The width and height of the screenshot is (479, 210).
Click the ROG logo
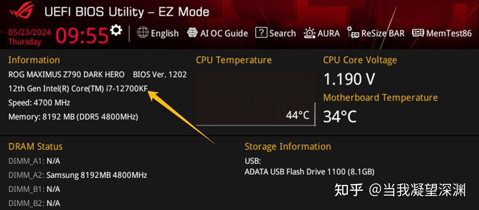[x=21, y=11]
